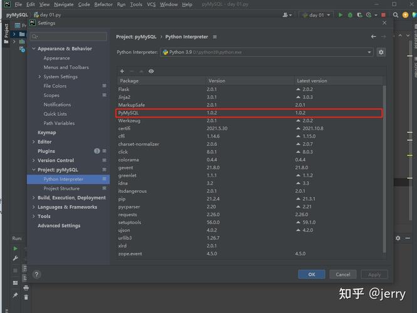Expand the Editor section

pyautogui.click(x=33, y=141)
